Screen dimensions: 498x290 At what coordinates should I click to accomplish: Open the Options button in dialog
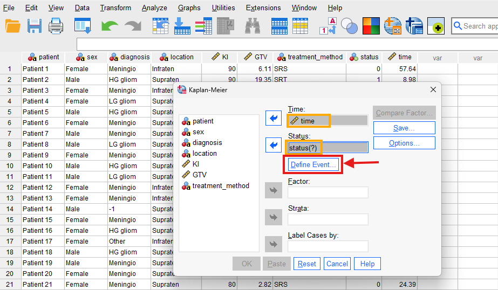(404, 143)
